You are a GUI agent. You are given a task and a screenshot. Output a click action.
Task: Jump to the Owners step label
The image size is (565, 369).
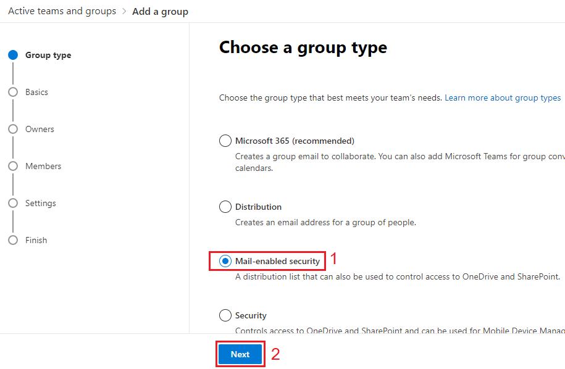(40, 129)
